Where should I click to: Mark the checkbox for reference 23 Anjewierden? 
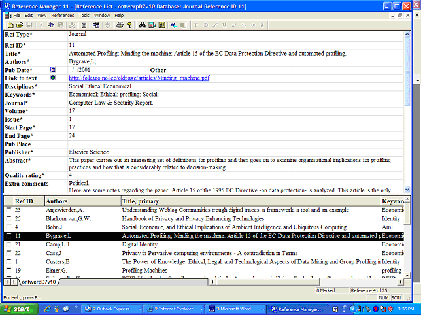(8, 210)
